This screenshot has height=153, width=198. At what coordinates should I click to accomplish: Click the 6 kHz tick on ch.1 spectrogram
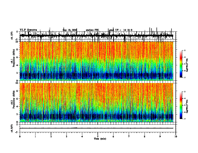[18, 57]
